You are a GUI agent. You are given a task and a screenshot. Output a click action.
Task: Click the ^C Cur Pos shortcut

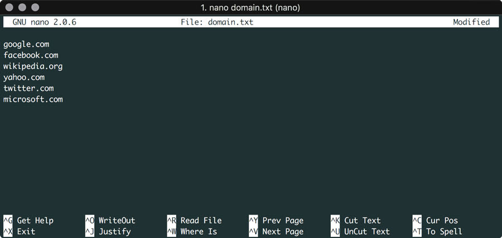point(436,220)
